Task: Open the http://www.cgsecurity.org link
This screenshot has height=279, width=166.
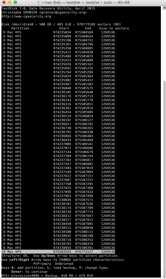Action: [x=26, y=16]
